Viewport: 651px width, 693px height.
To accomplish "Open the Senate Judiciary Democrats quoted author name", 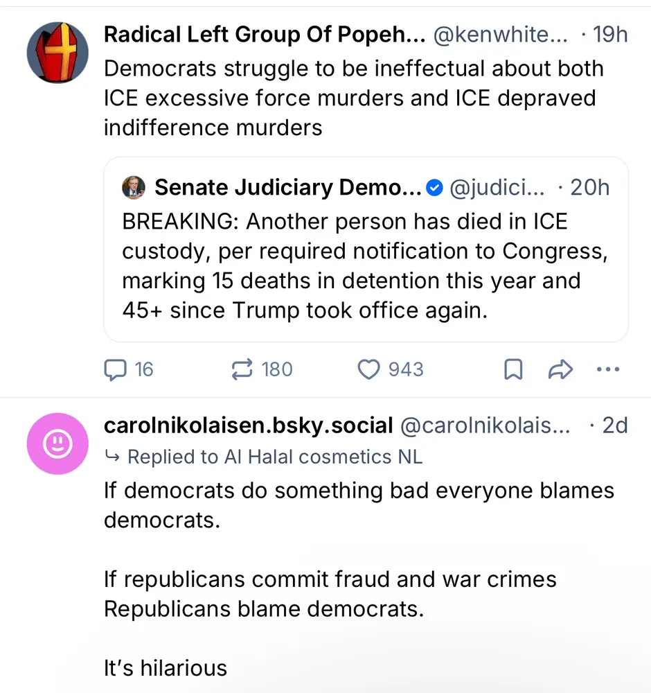I will coord(287,187).
